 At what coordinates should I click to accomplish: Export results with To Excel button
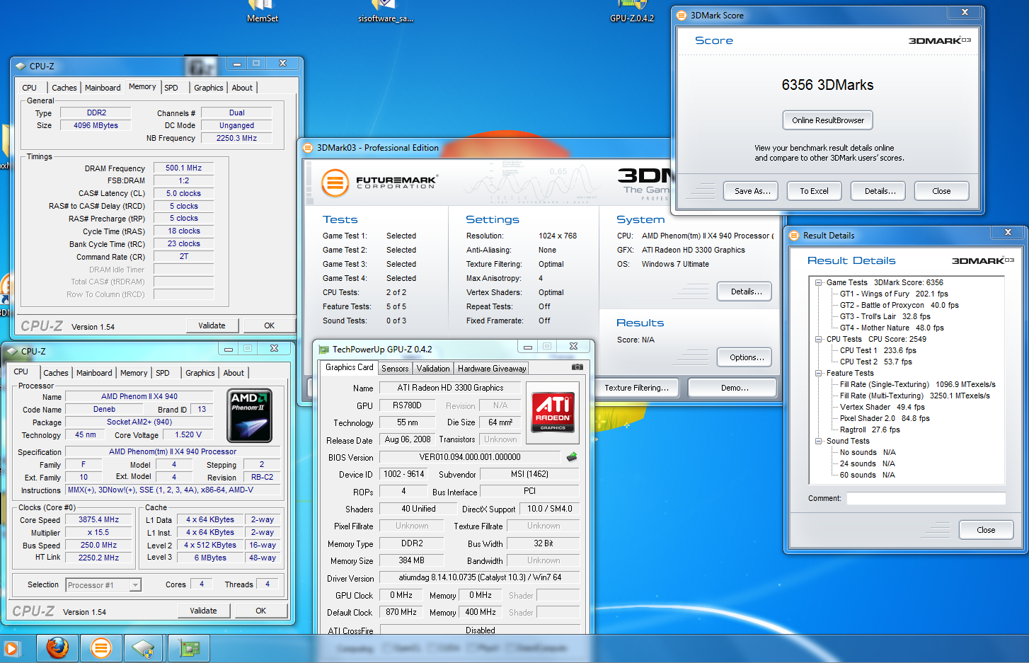(x=814, y=191)
